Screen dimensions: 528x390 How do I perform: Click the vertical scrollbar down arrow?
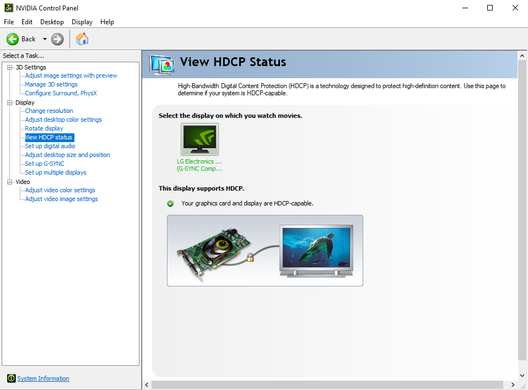point(522,375)
